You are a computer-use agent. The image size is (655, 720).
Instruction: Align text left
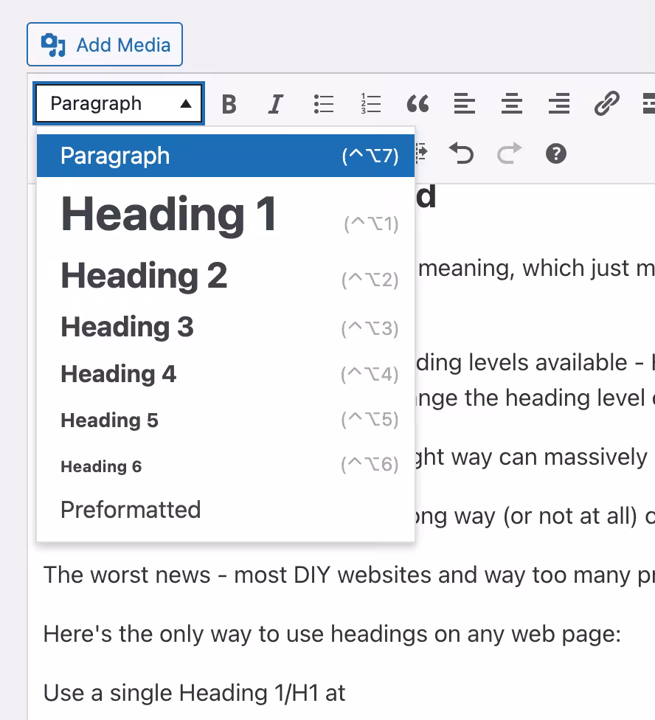[x=465, y=104]
